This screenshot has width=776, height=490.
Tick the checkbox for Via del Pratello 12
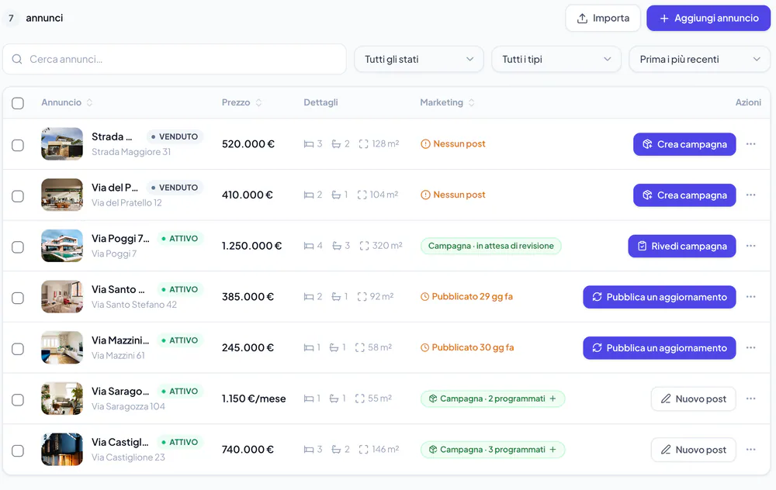tap(18, 196)
